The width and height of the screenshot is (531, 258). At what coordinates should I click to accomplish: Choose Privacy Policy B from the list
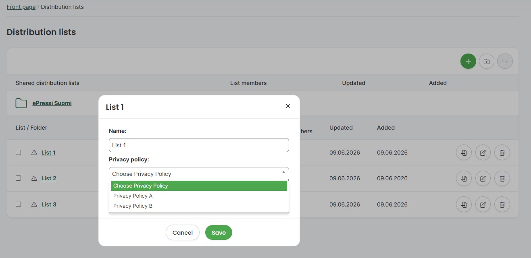coord(199,206)
